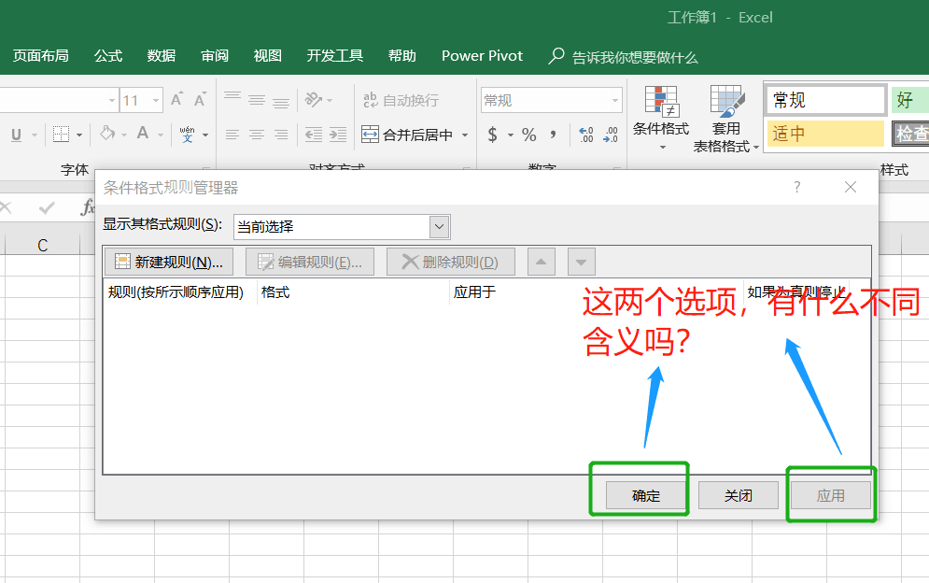Click the search magnifier icon
Image resolution: width=929 pixels, height=583 pixels.
click(556, 56)
